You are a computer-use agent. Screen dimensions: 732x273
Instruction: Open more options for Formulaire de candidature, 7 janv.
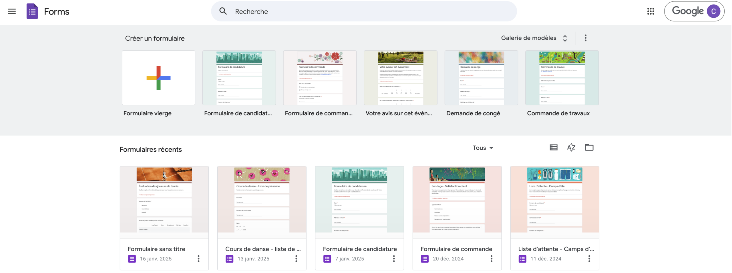(394, 259)
